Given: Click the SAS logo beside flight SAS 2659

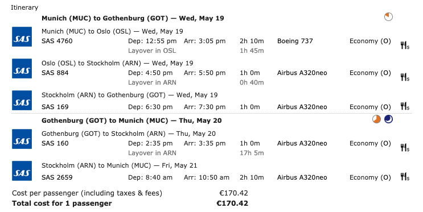Looking at the screenshot, I should (22, 171).
